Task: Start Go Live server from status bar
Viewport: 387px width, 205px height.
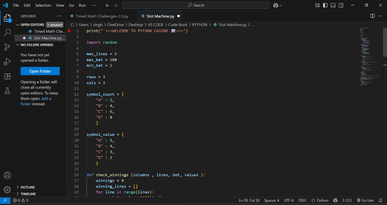Action: click(x=365, y=200)
